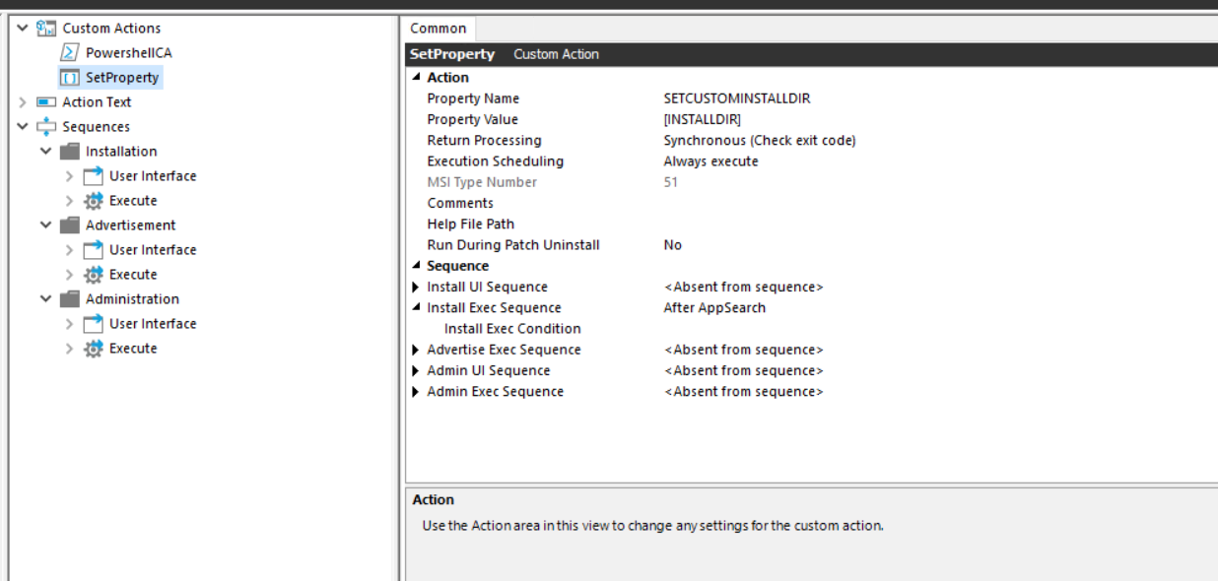Collapse the Install Exec Sequence row
Viewport: 1218px width, 581px height.
click(417, 308)
